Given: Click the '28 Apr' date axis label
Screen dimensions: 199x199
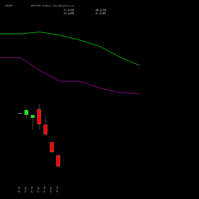Looking at the screenshot, I should [x=45, y=189].
